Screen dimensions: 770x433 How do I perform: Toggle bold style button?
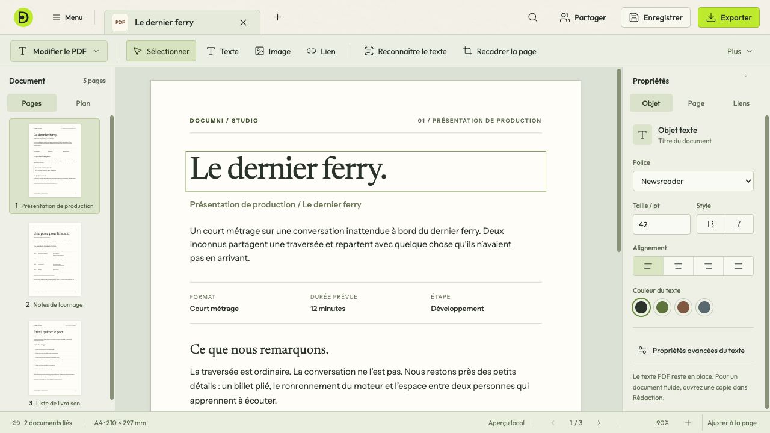(x=710, y=224)
